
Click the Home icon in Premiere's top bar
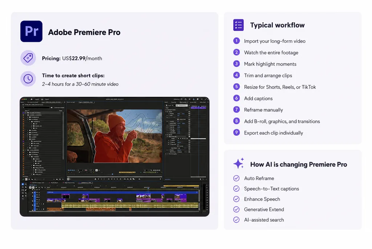click(32, 99)
